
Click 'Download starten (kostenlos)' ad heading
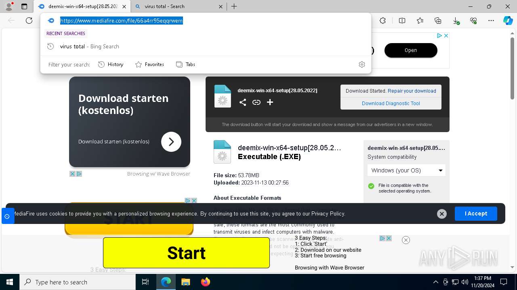click(123, 104)
